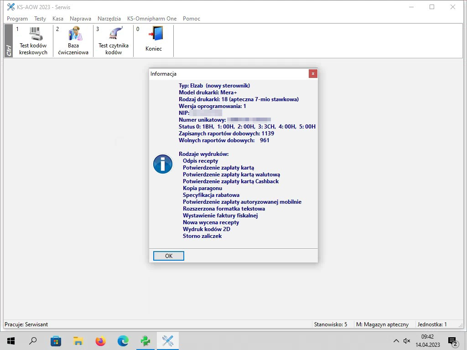Screen dimensions: 467x350
Task: Click 'Nowa wycena recepty' entry
Action: click(x=211, y=222)
